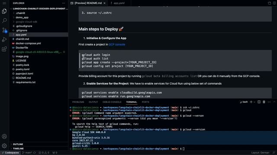
Task: Open terminal panel more actions ellipsis
Action: [269, 102]
